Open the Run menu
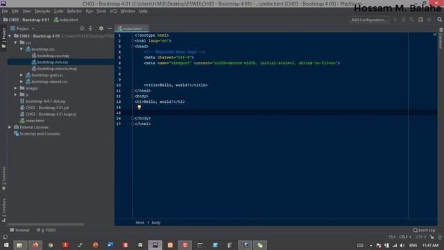Screen dimensions: 444x250 [x=89, y=11]
